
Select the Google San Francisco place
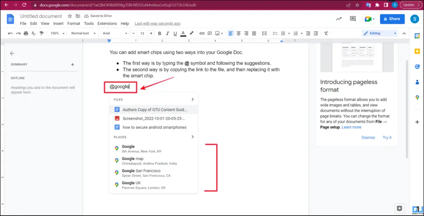pyautogui.click(x=154, y=173)
